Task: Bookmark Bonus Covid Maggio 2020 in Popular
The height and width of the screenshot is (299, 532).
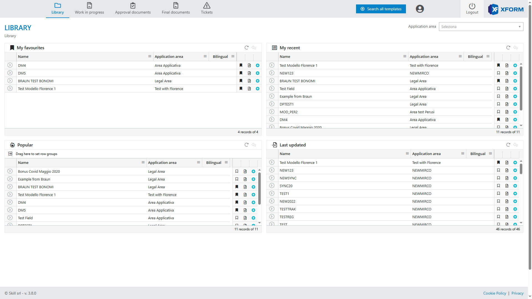Action: coord(237,171)
